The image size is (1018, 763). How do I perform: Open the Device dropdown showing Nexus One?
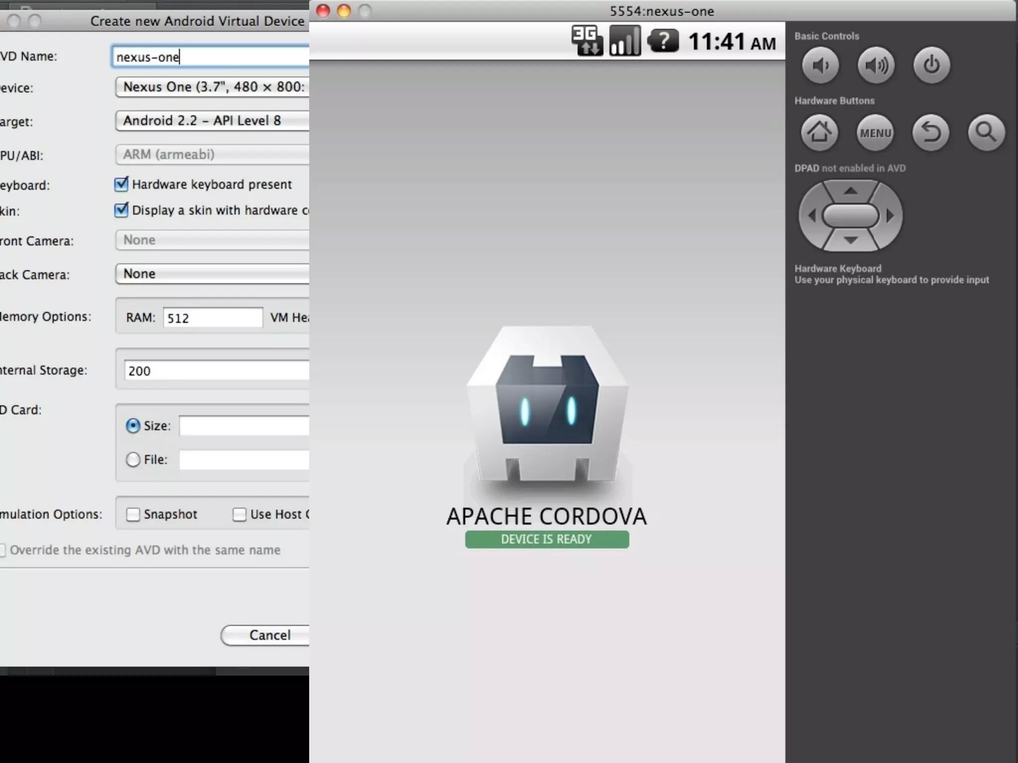pyautogui.click(x=212, y=87)
